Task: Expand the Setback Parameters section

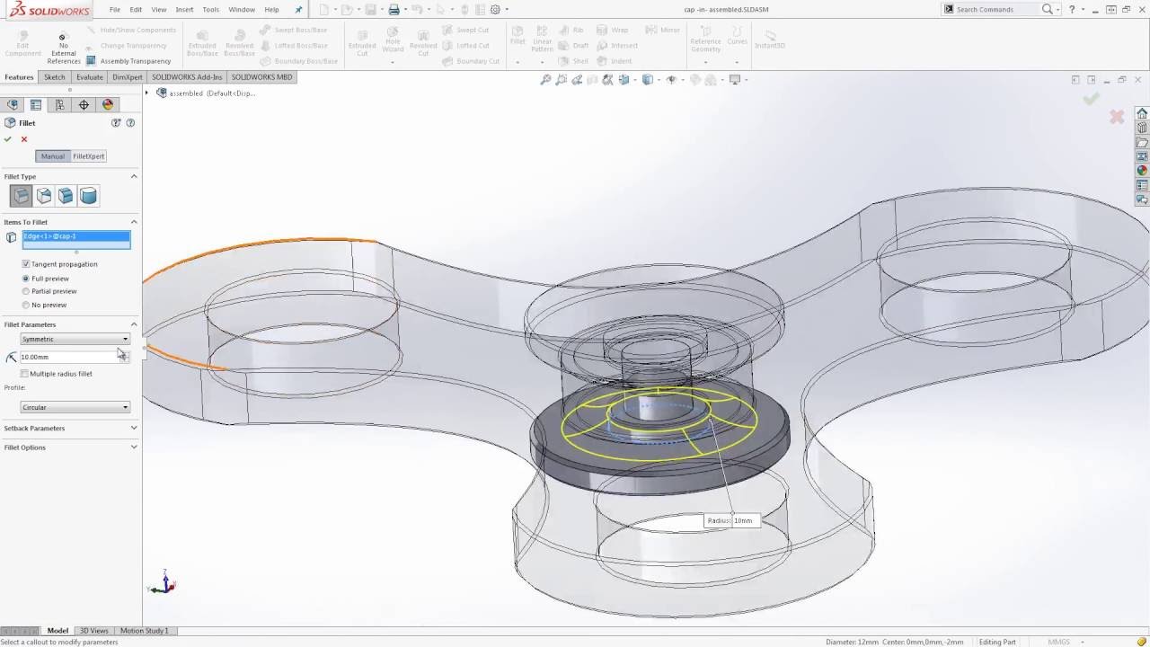Action: pos(134,428)
